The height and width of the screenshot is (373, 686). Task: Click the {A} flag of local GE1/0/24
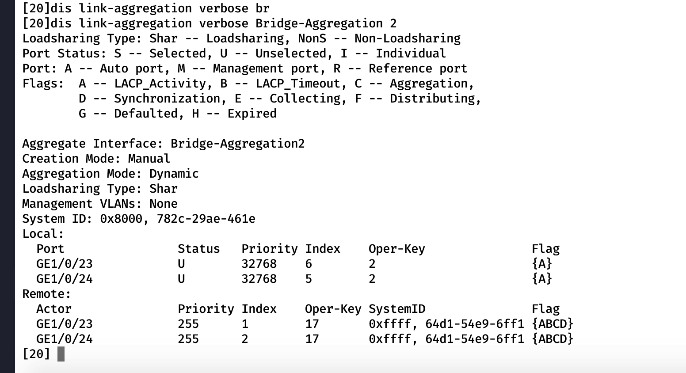542,279
